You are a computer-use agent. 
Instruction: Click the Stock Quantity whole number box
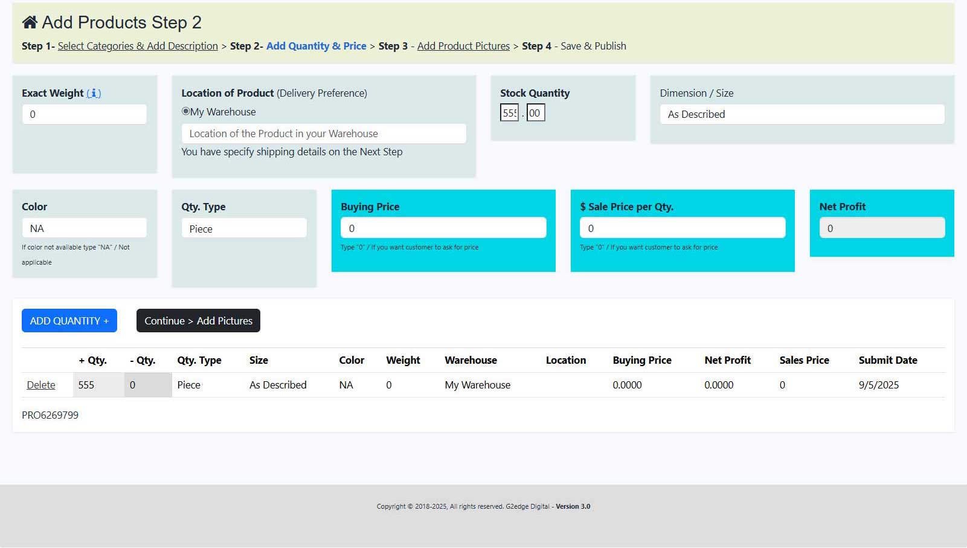[509, 113]
